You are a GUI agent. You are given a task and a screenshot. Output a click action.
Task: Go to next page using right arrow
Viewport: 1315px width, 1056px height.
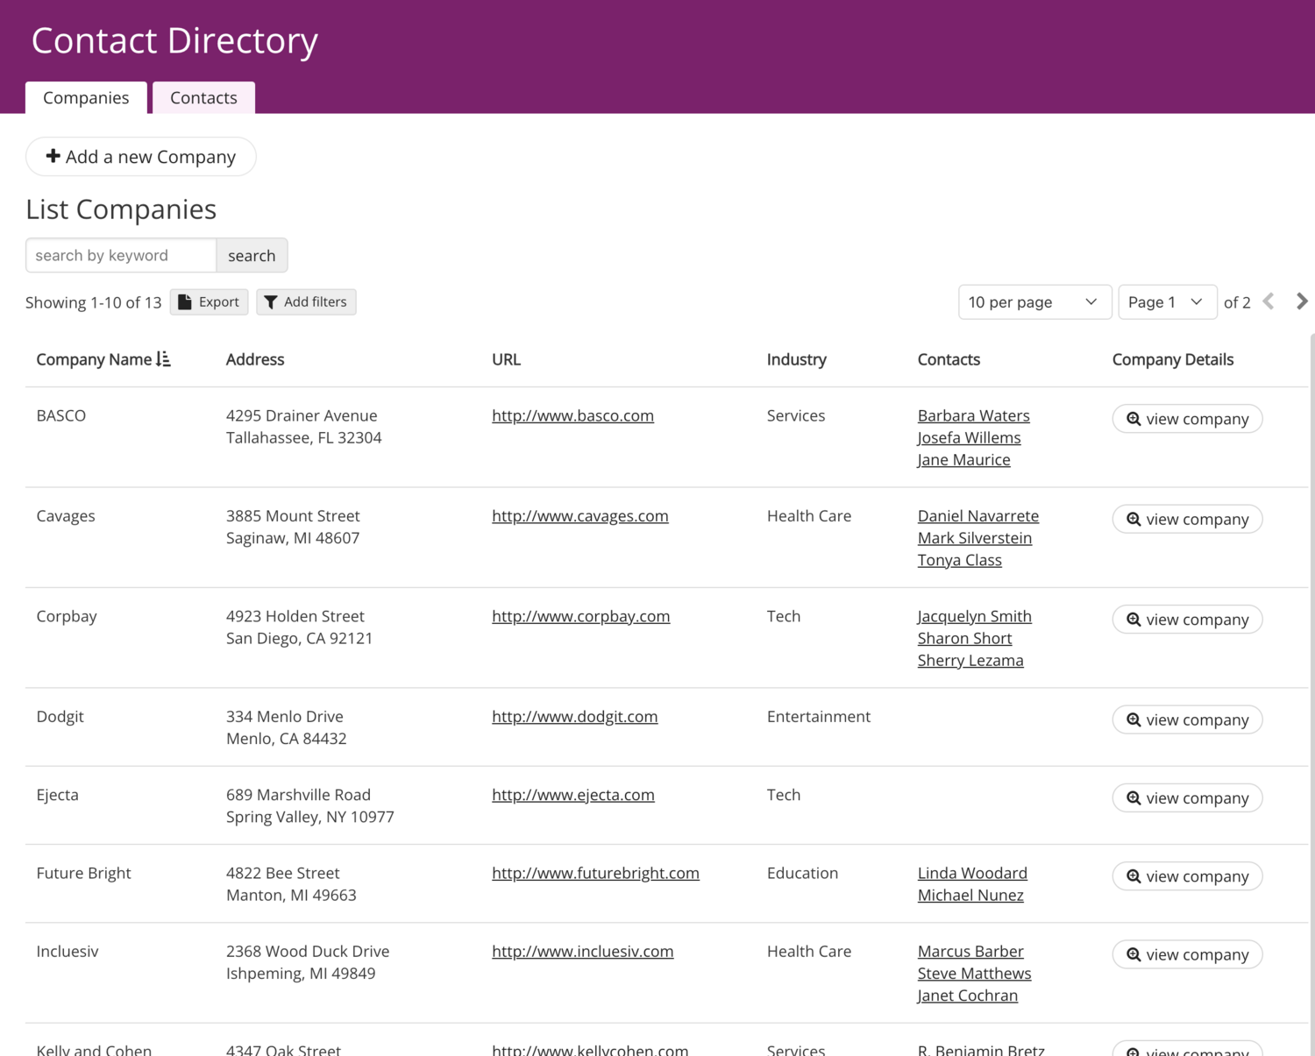(1301, 301)
